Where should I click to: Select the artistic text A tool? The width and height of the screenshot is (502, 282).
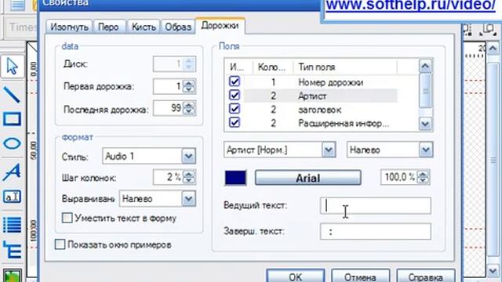click(x=13, y=172)
